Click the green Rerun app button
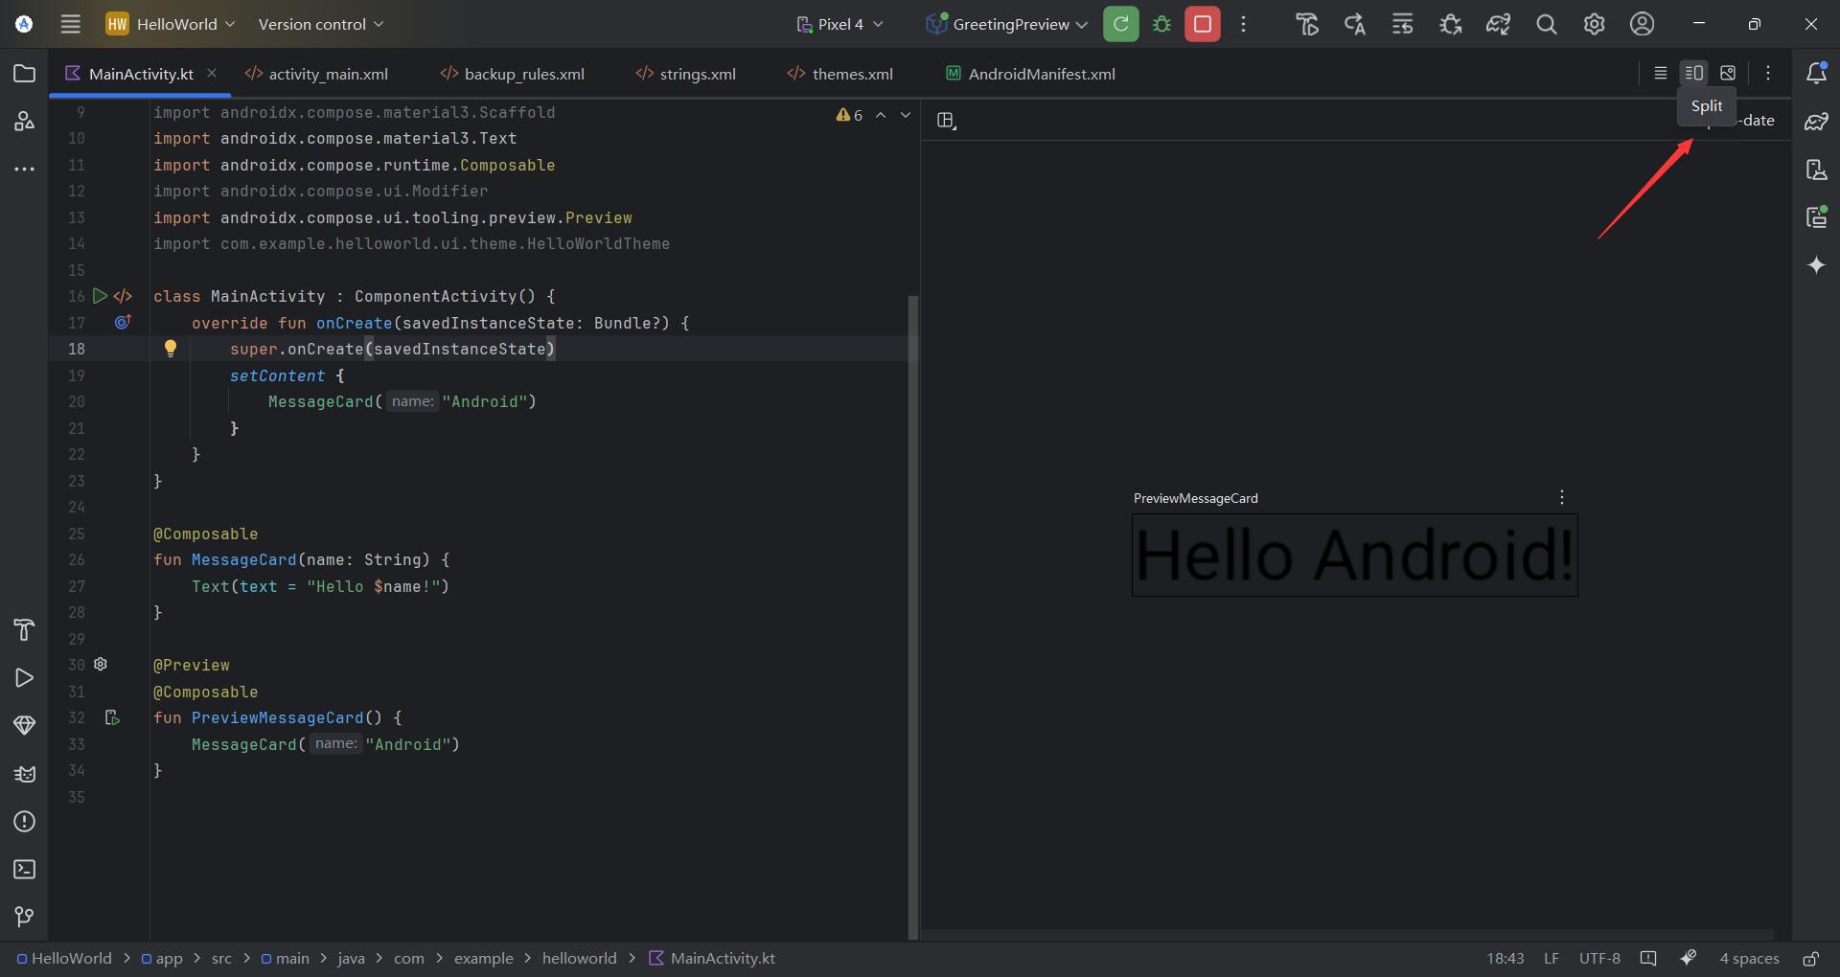Viewport: 1840px width, 977px height. pyautogui.click(x=1120, y=24)
